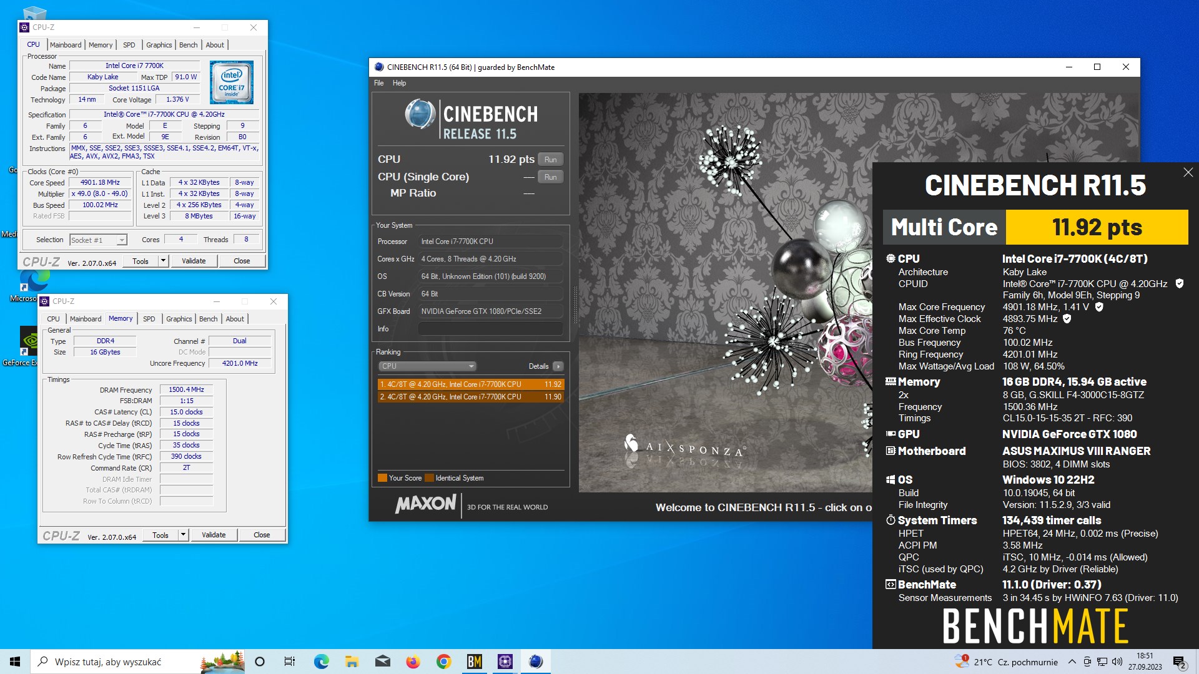Launch Microsoft Edge from the taskbar
The height and width of the screenshot is (674, 1199).
321,662
